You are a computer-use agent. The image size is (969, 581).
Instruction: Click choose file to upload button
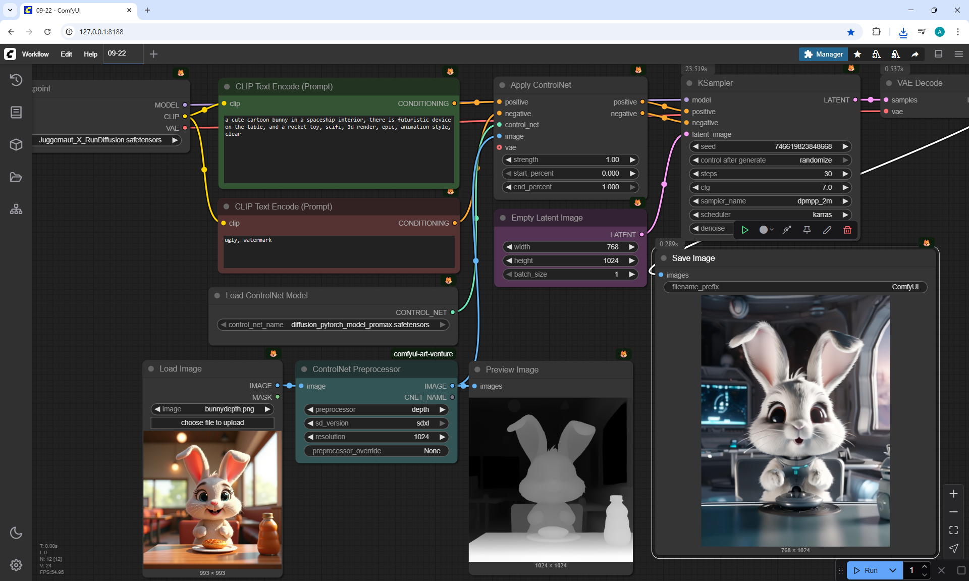[x=212, y=422]
